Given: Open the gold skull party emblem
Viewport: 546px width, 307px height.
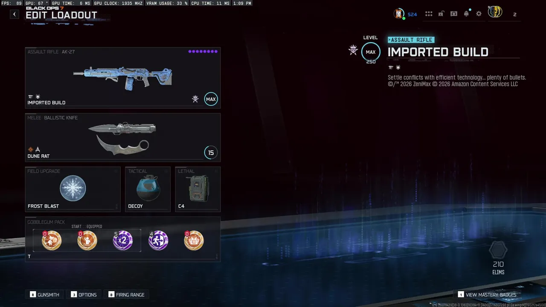Looking at the screenshot, I should tap(495, 12).
